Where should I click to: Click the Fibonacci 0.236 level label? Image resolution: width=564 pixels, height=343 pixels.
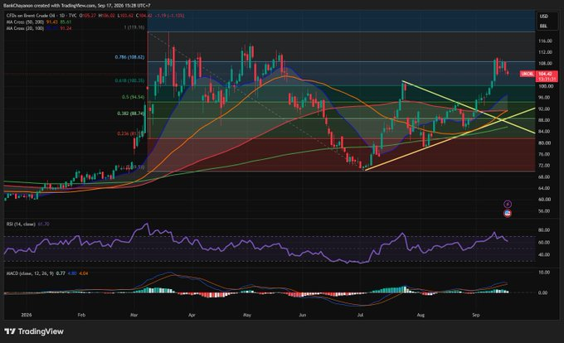point(130,133)
